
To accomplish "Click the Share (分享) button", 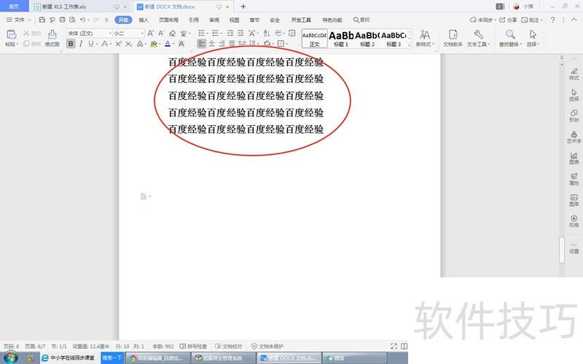I will click(508, 20).
